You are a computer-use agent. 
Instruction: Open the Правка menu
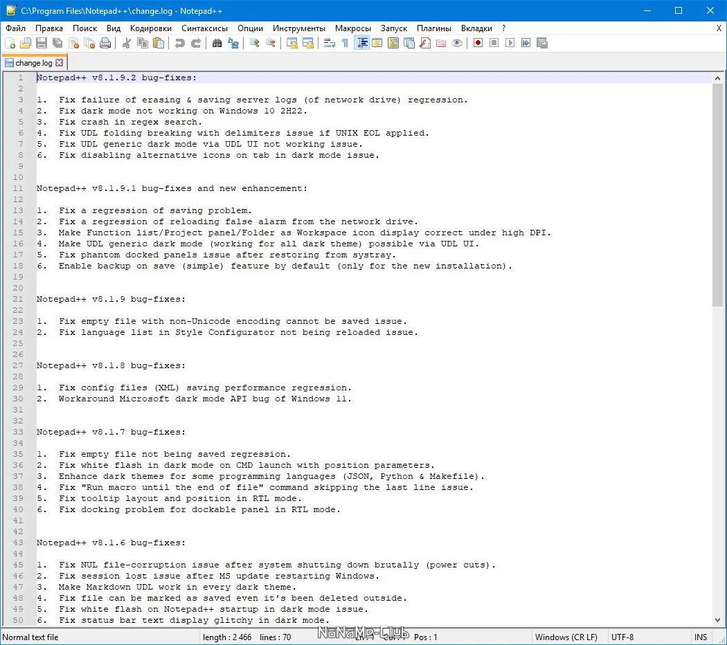(49, 28)
